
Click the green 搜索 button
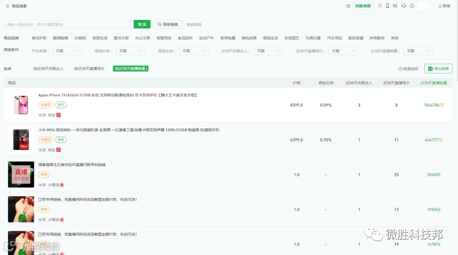(142, 25)
